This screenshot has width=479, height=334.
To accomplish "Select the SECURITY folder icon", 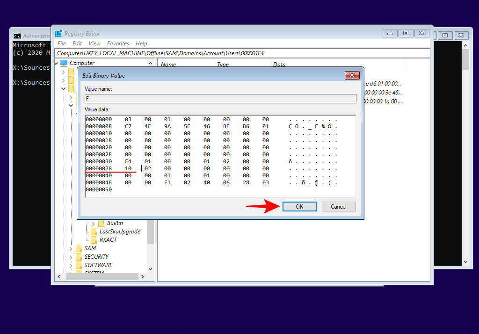I will tap(79, 257).
